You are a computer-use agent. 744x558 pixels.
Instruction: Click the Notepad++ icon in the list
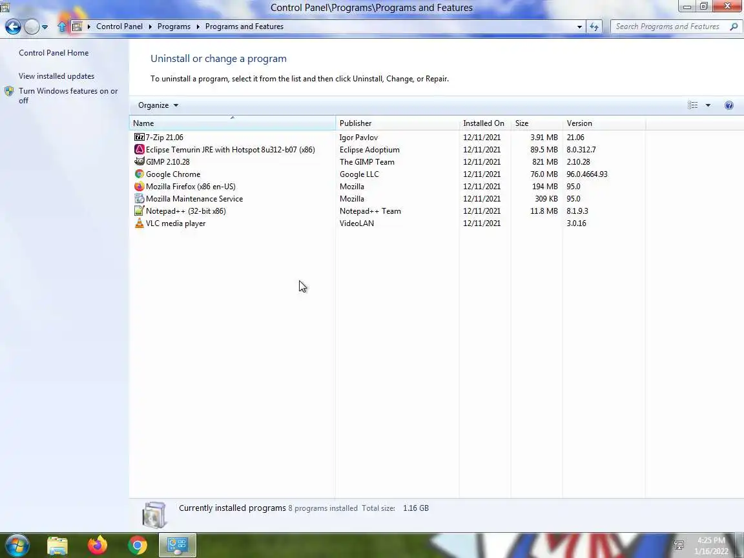139,211
